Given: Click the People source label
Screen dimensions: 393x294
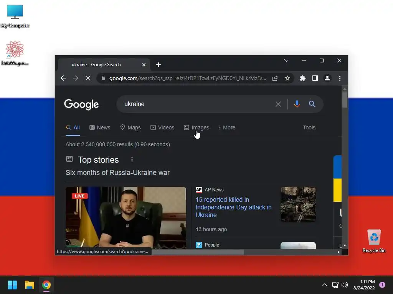Looking at the screenshot, I should click(212, 245).
